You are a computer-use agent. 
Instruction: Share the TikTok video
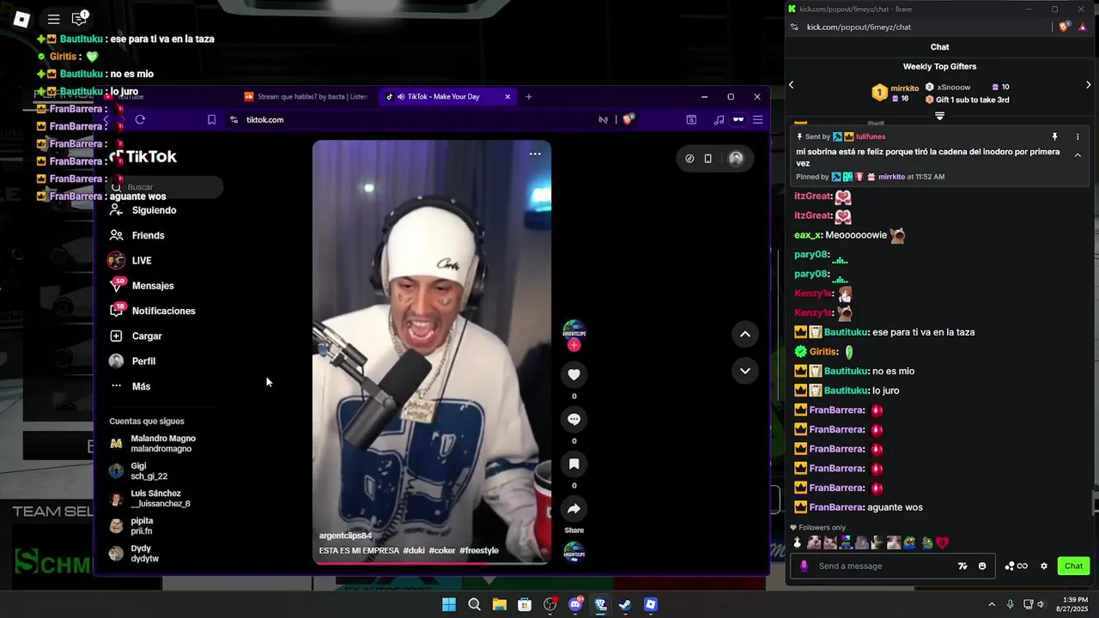tap(574, 509)
